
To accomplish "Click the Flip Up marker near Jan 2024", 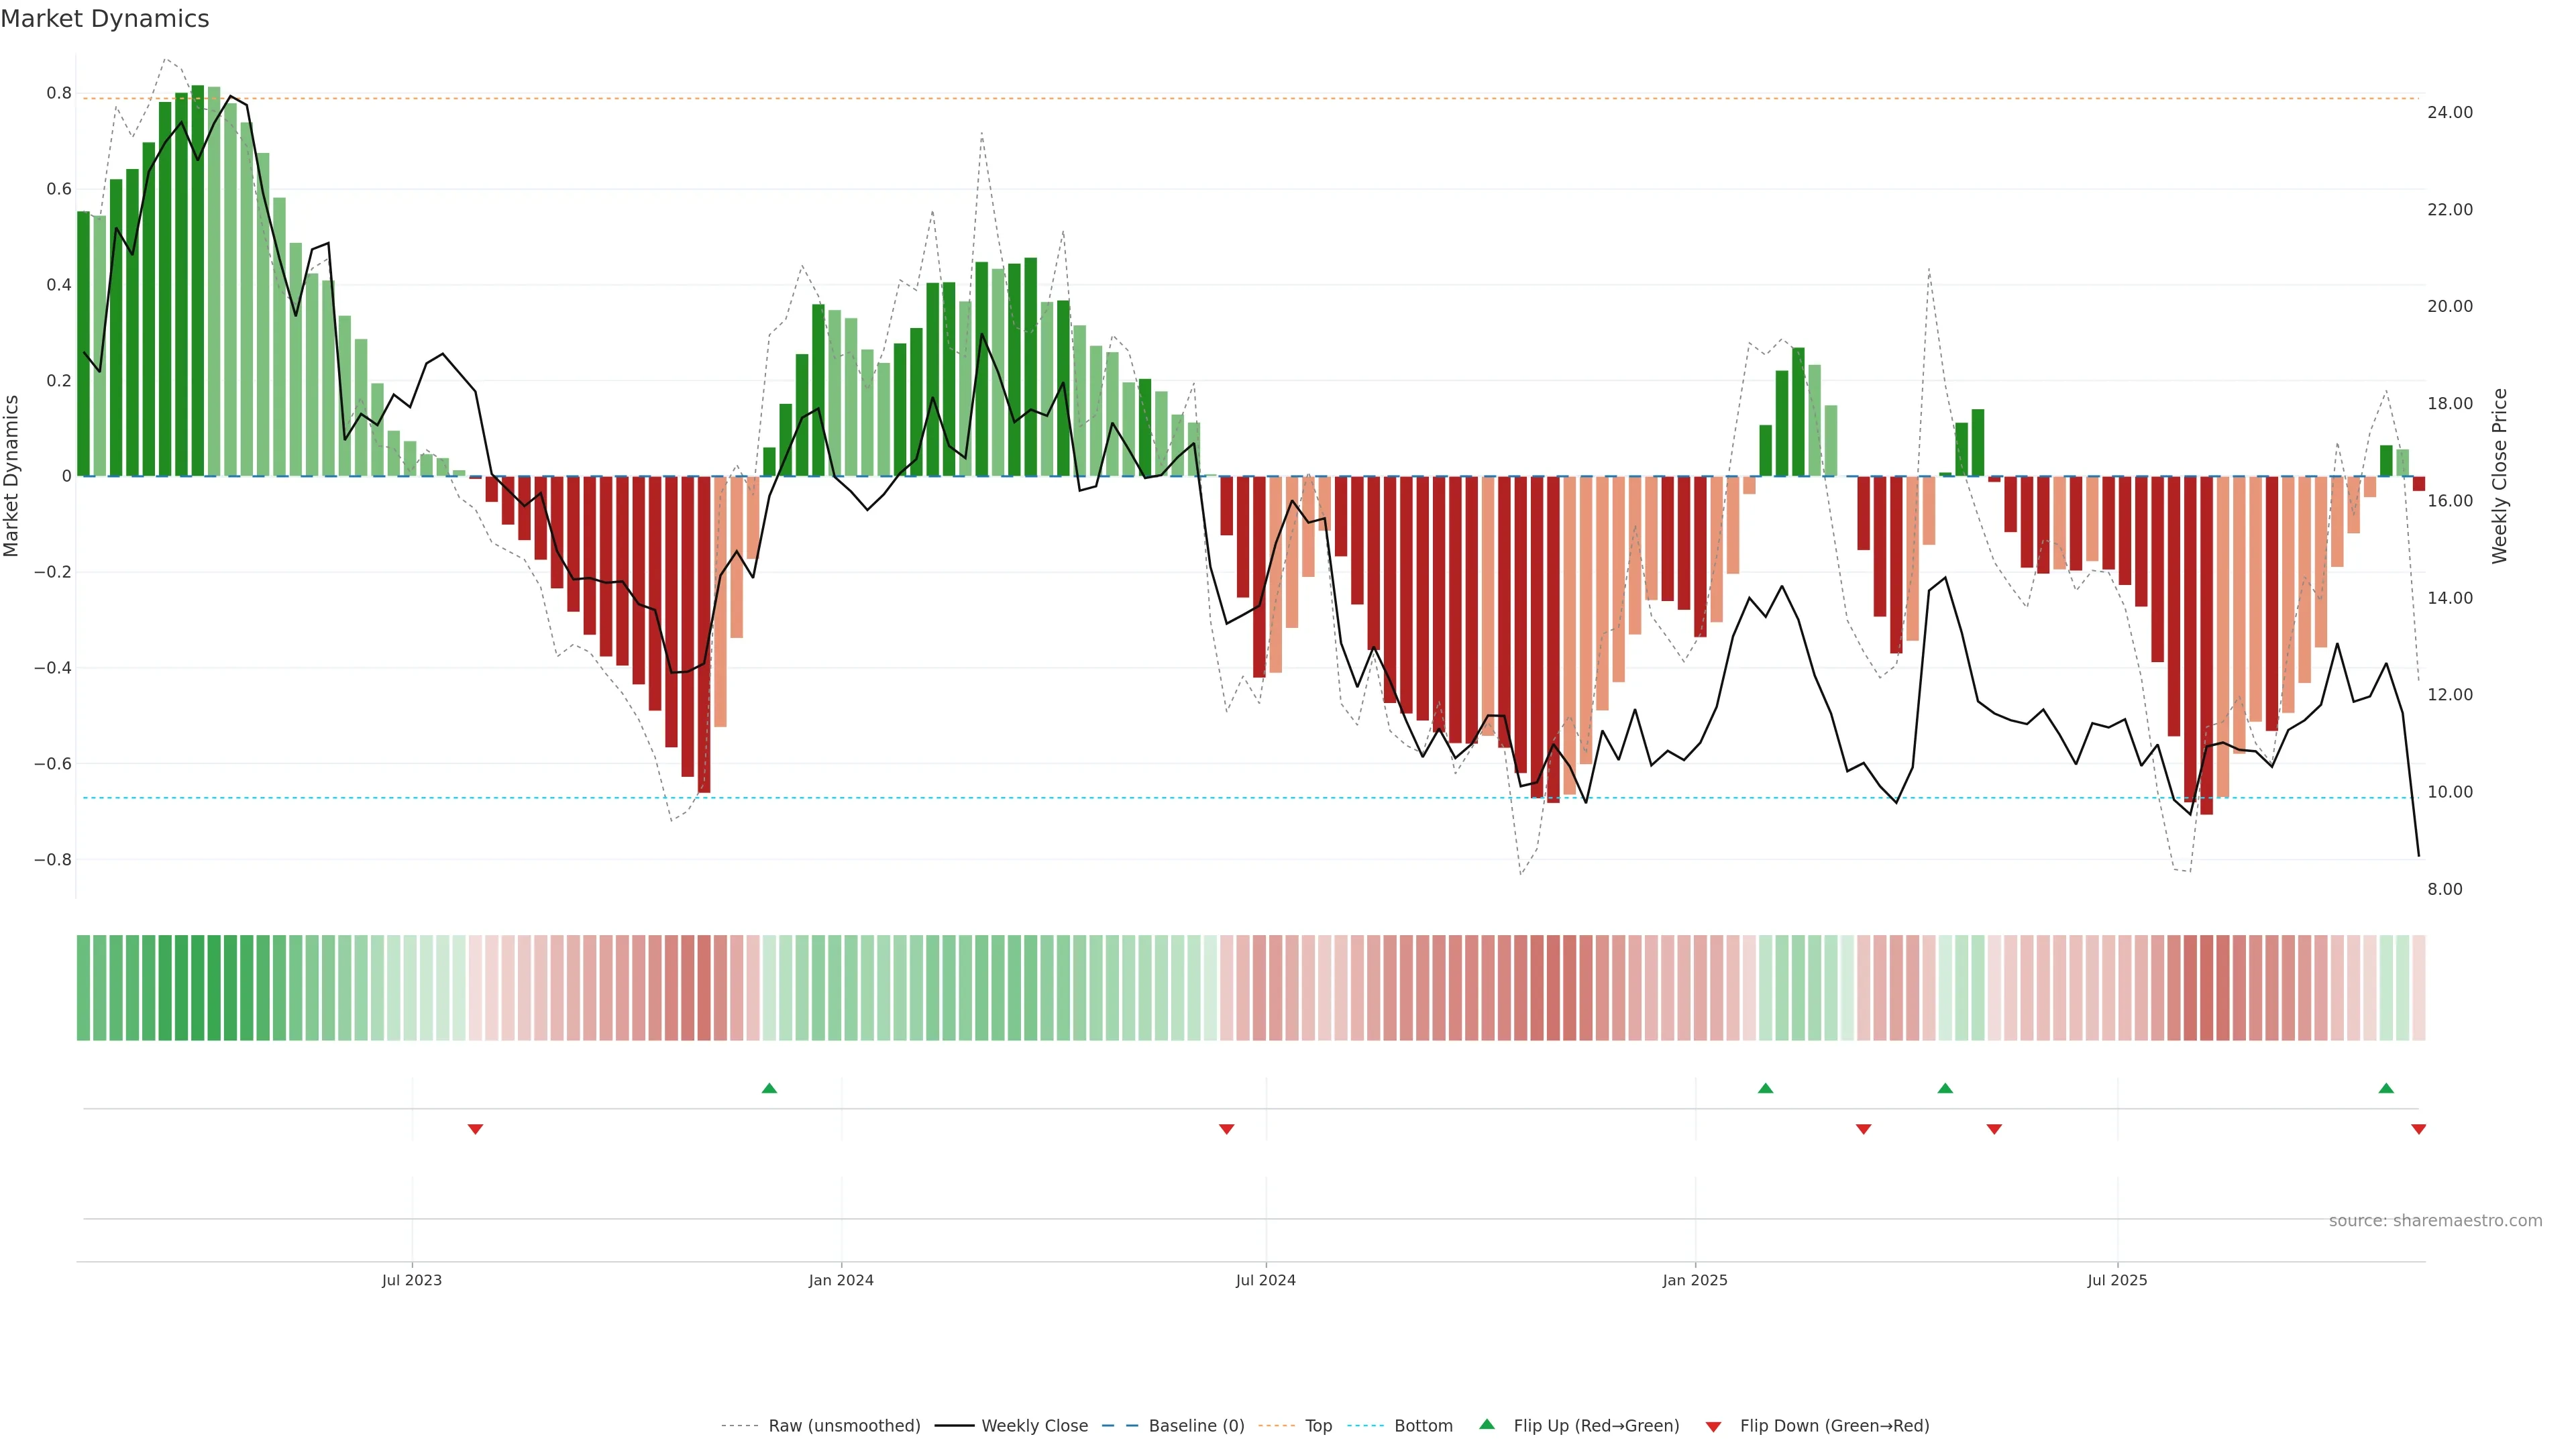I will pos(769,1088).
